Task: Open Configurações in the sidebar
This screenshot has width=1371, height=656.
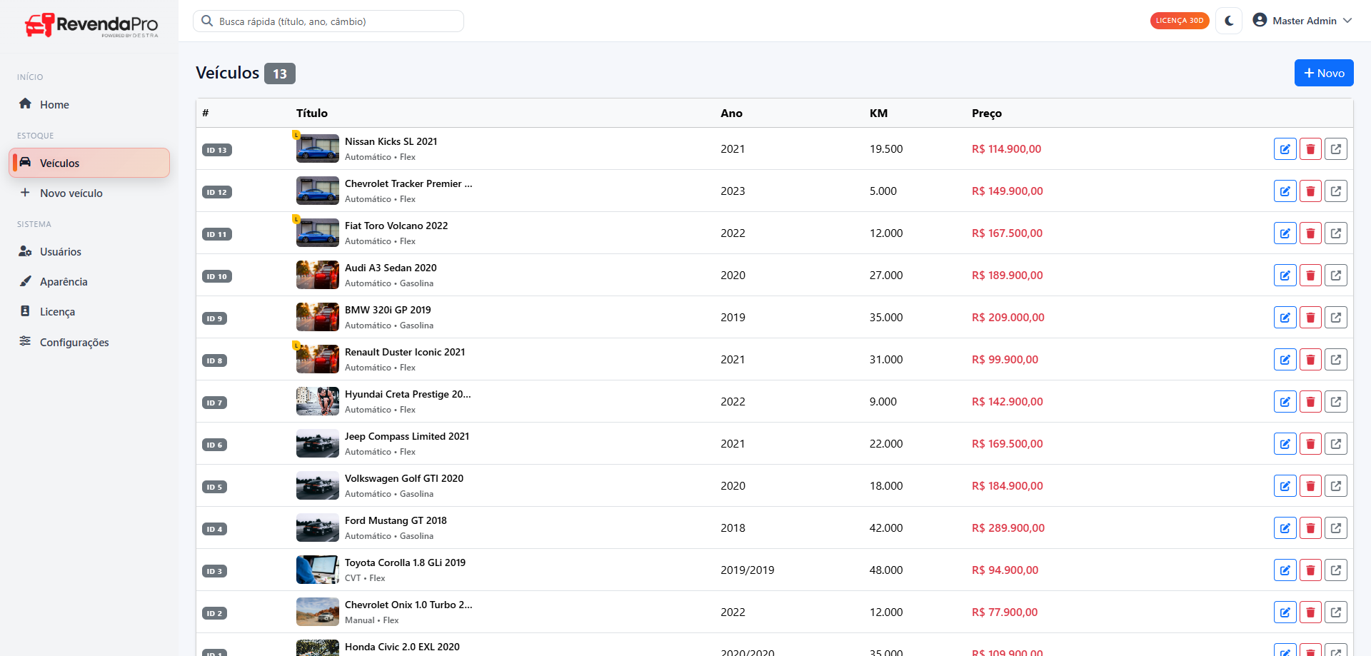Action: pos(74,342)
